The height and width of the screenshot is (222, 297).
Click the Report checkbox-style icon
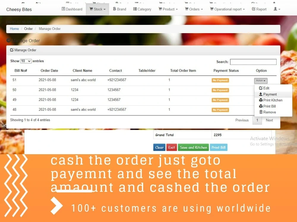tap(254, 9)
